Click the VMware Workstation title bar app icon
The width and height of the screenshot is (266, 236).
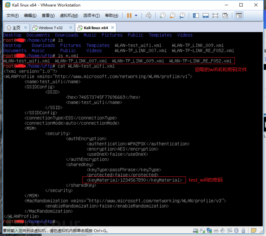(x=8, y=5)
